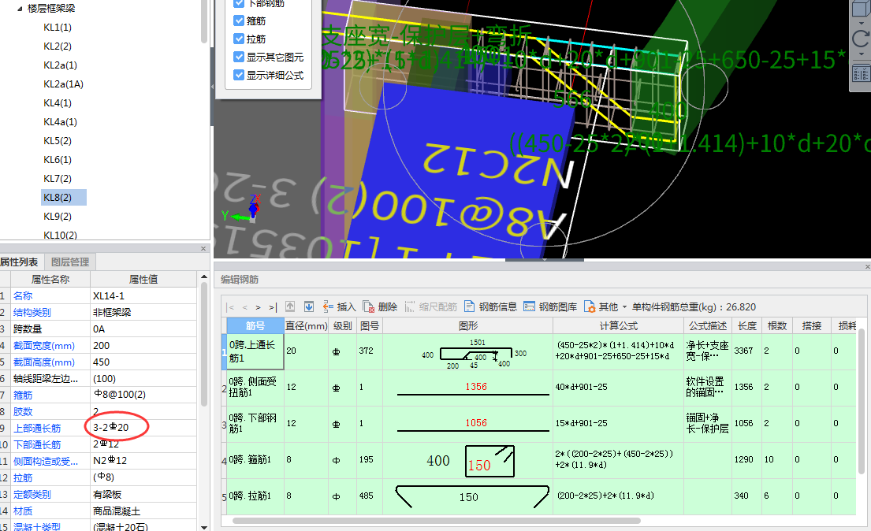The height and width of the screenshot is (531, 871).
Task: Select row 0跨.箍筋1
Action: point(255,460)
